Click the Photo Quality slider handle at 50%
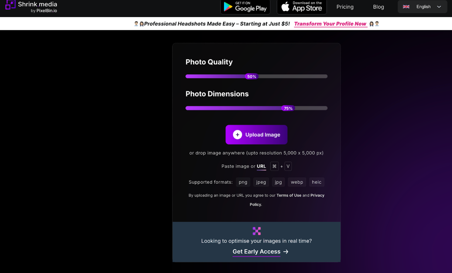 click(252, 76)
